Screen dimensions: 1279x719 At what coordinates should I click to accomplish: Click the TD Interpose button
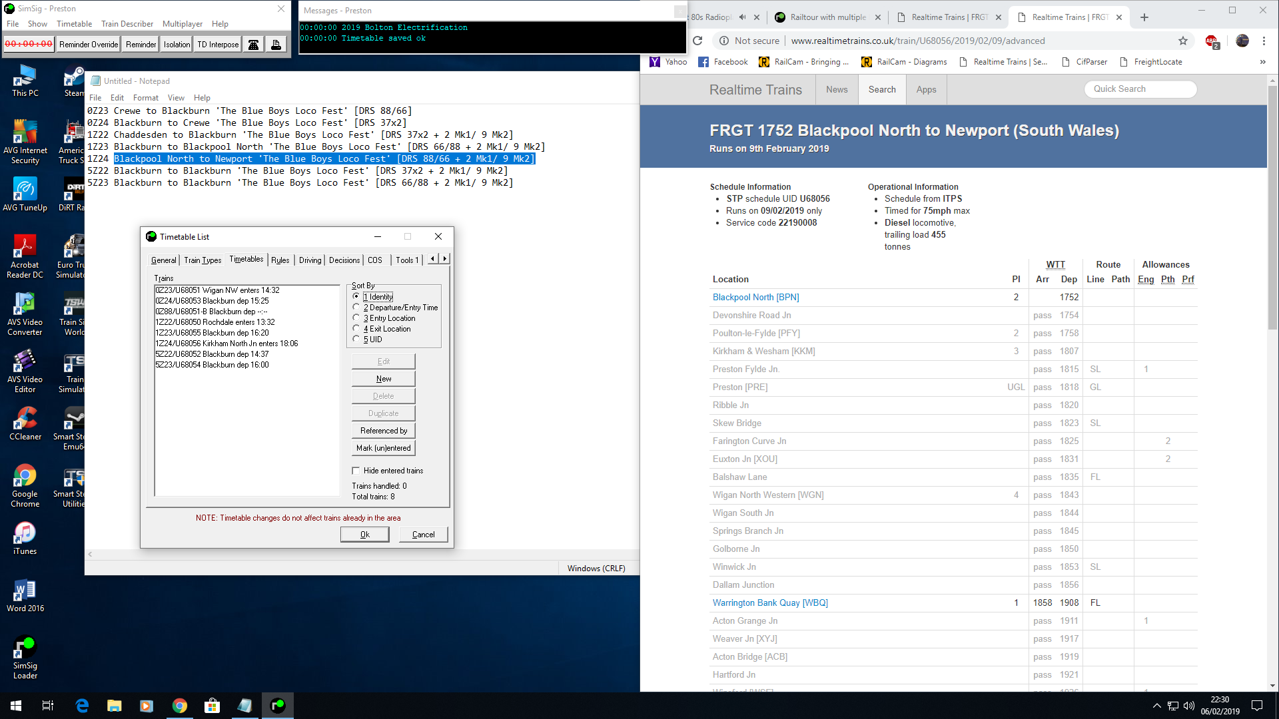(218, 45)
